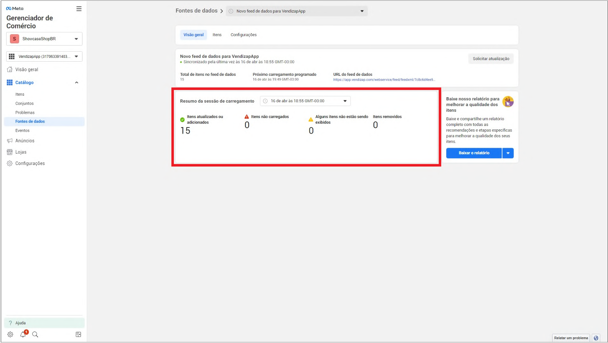
Task: Switch to the Itens tab
Action: click(217, 35)
